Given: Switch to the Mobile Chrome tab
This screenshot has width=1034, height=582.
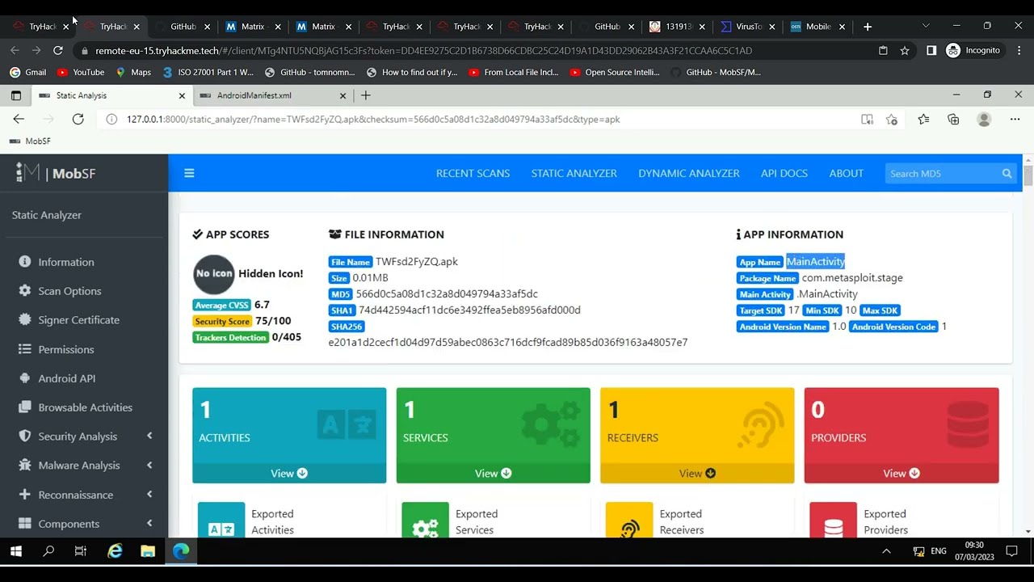Looking at the screenshot, I should (817, 27).
